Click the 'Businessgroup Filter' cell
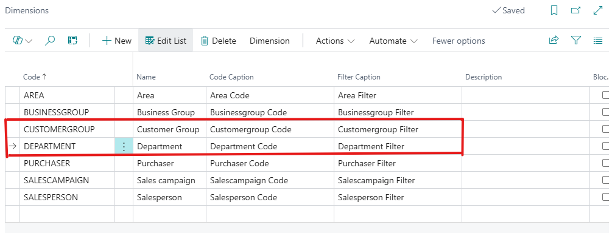Image resolution: width=612 pixels, height=233 pixels. [x=398, y=112]
